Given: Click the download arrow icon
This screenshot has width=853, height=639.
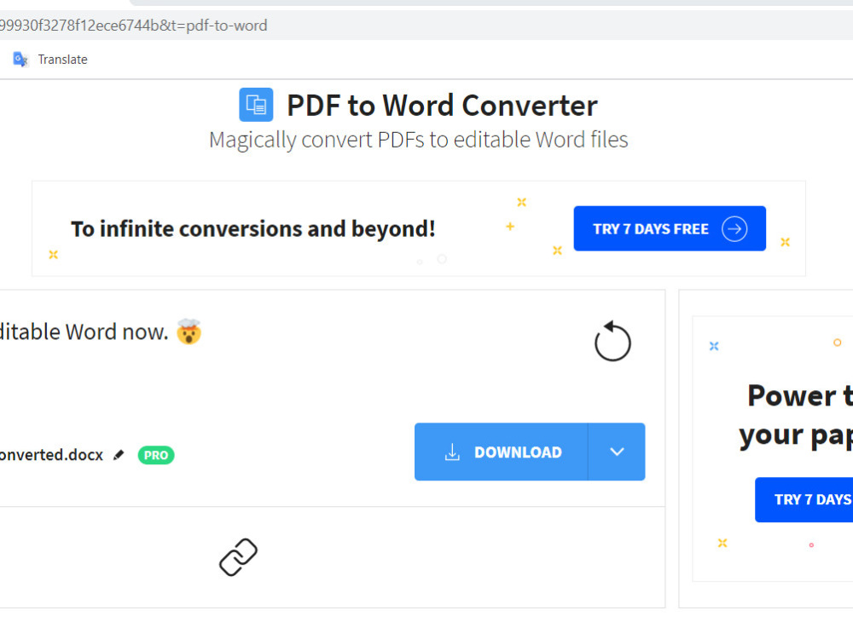Looking at the screenshot, I should pyautogui.click(x=452, y=452).
